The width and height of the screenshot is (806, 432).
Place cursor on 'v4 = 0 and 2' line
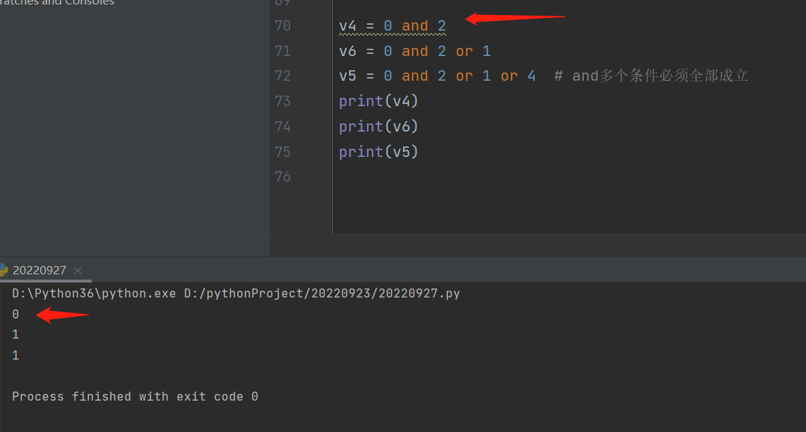click(393, 25)
